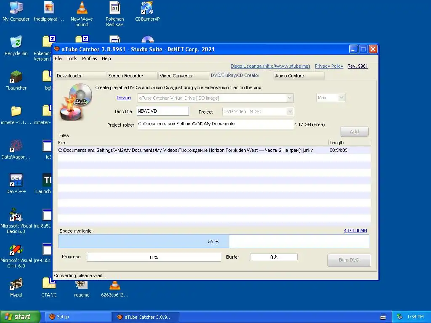Open My Computer desktop icon
The height and width of the screenshot is (323, 431).
pyautogui.click(x=16, y=11)
